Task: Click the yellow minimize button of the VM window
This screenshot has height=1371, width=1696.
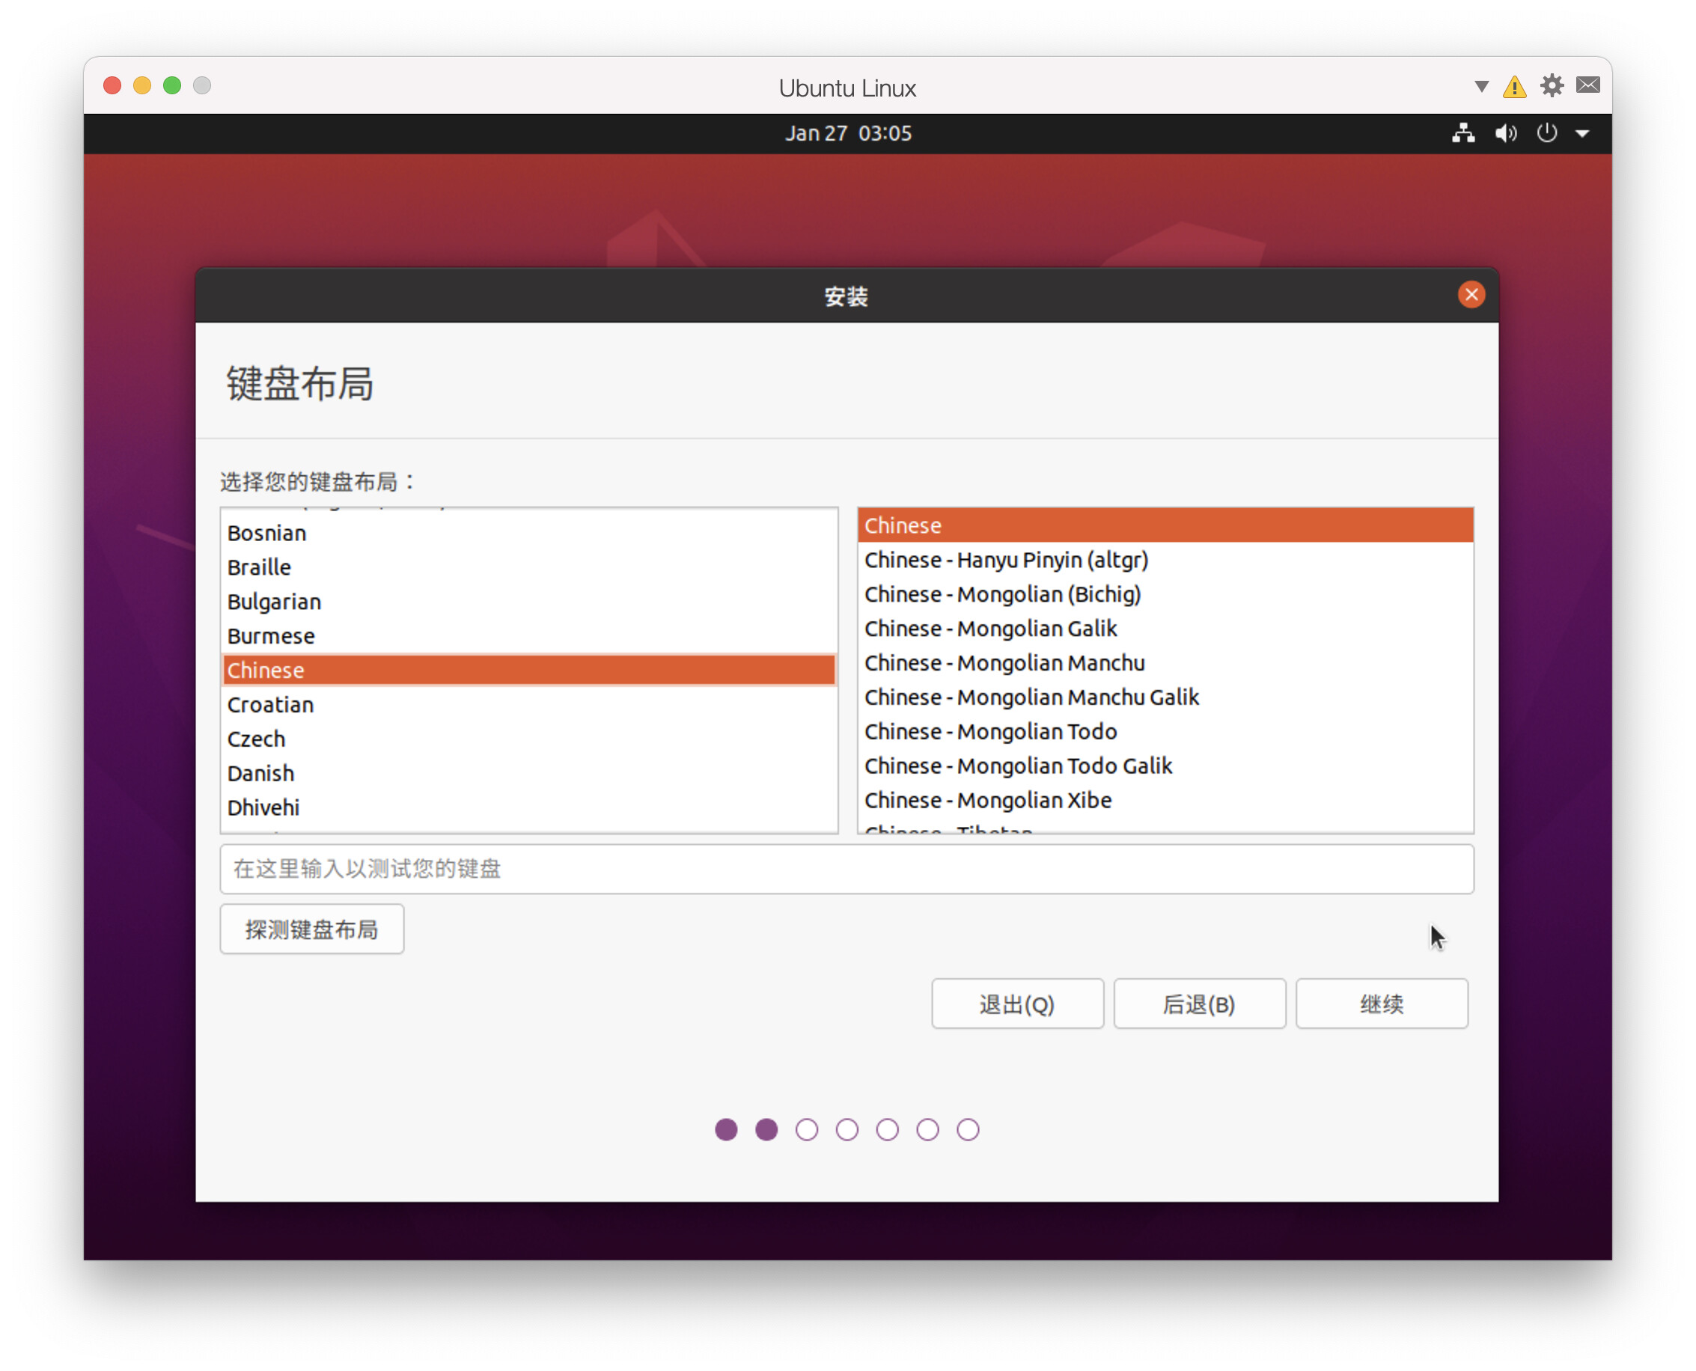Action: pos(142,85)
